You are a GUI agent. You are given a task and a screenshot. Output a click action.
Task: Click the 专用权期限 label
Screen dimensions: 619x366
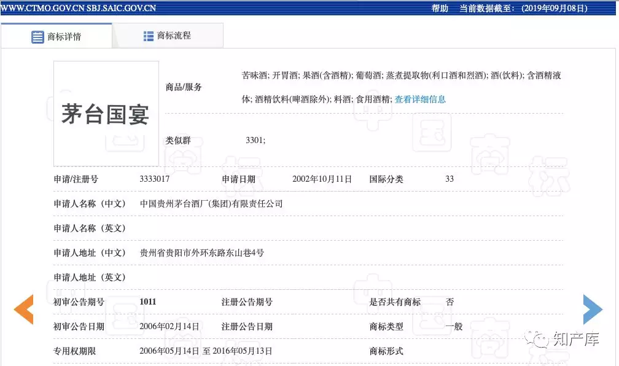pos(75,351)
